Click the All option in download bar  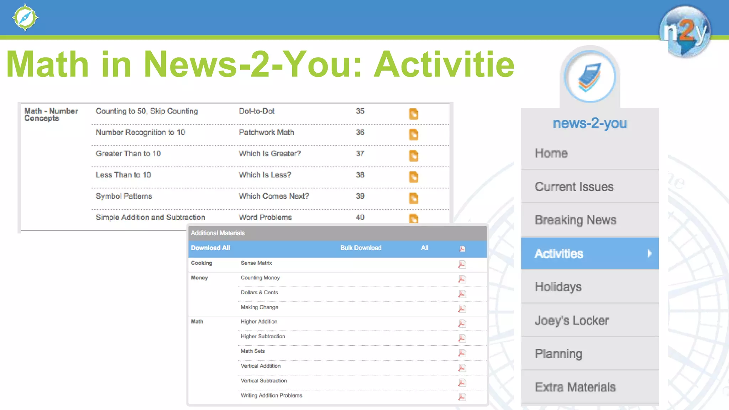pyautogui.click(x=424, y=248)
